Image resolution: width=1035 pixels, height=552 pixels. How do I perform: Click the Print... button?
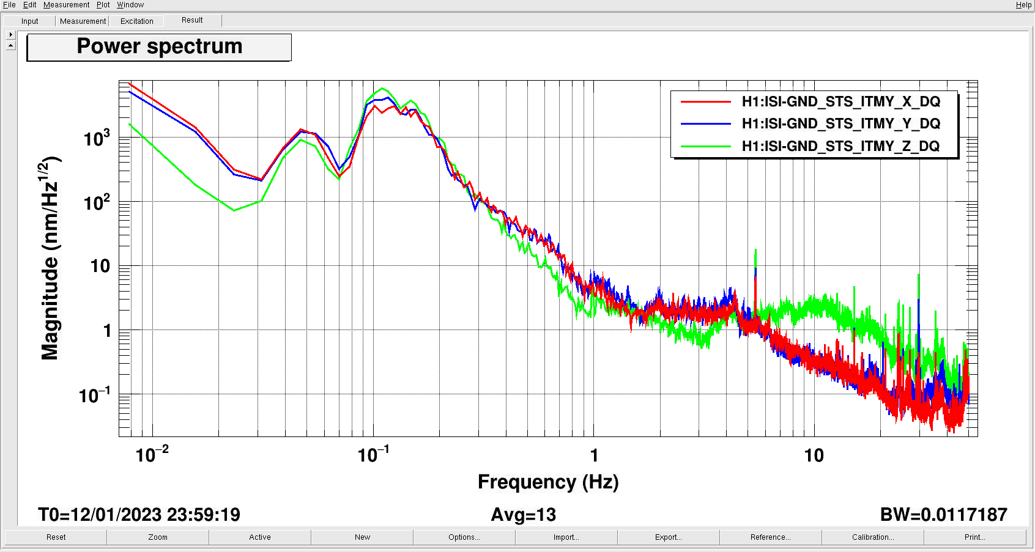975,537
